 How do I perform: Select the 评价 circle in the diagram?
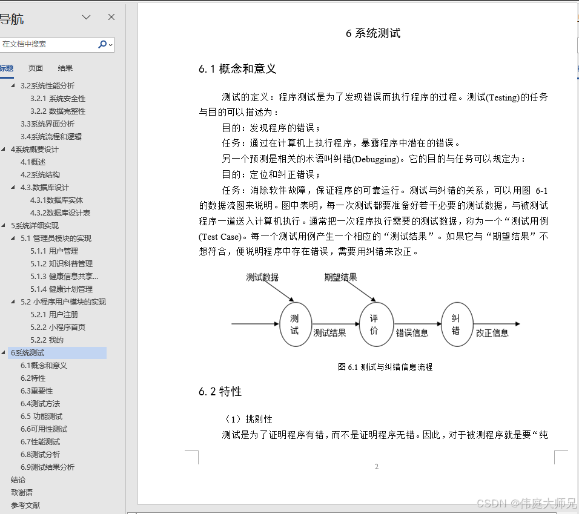click(376, 325)
